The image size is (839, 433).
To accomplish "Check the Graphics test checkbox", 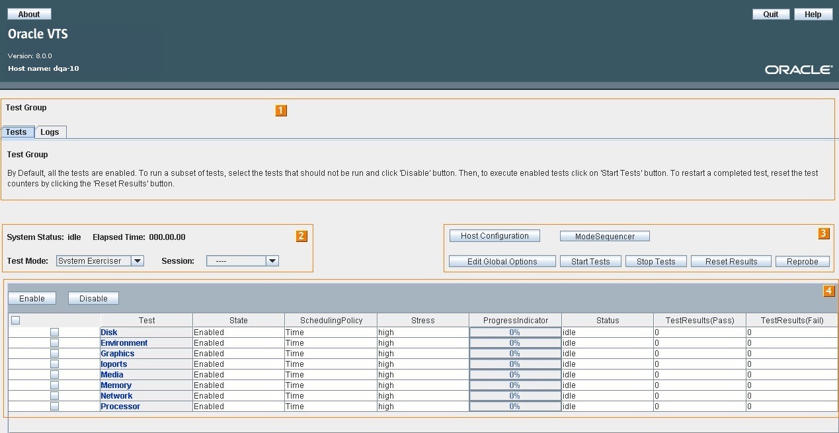I will (54, 353).
